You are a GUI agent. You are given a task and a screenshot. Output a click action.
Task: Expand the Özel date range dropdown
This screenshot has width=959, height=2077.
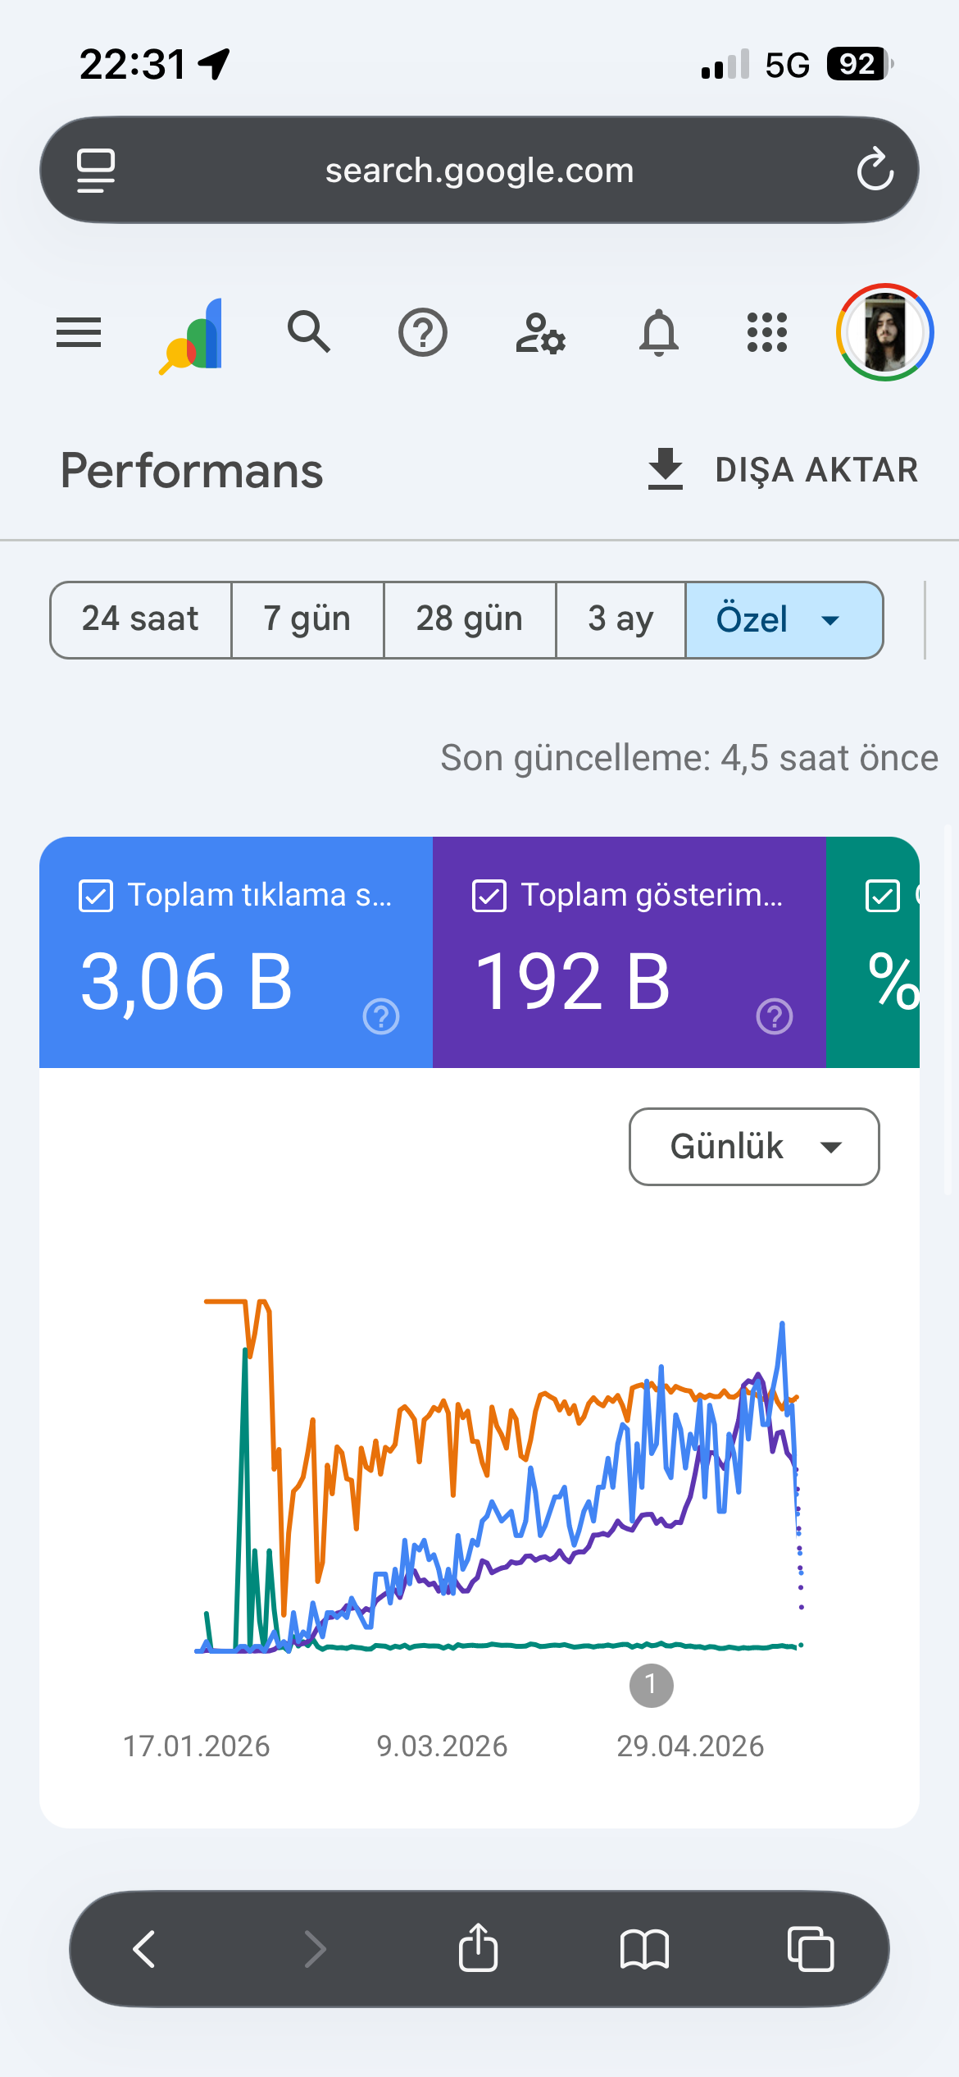[x=784, y=620]
